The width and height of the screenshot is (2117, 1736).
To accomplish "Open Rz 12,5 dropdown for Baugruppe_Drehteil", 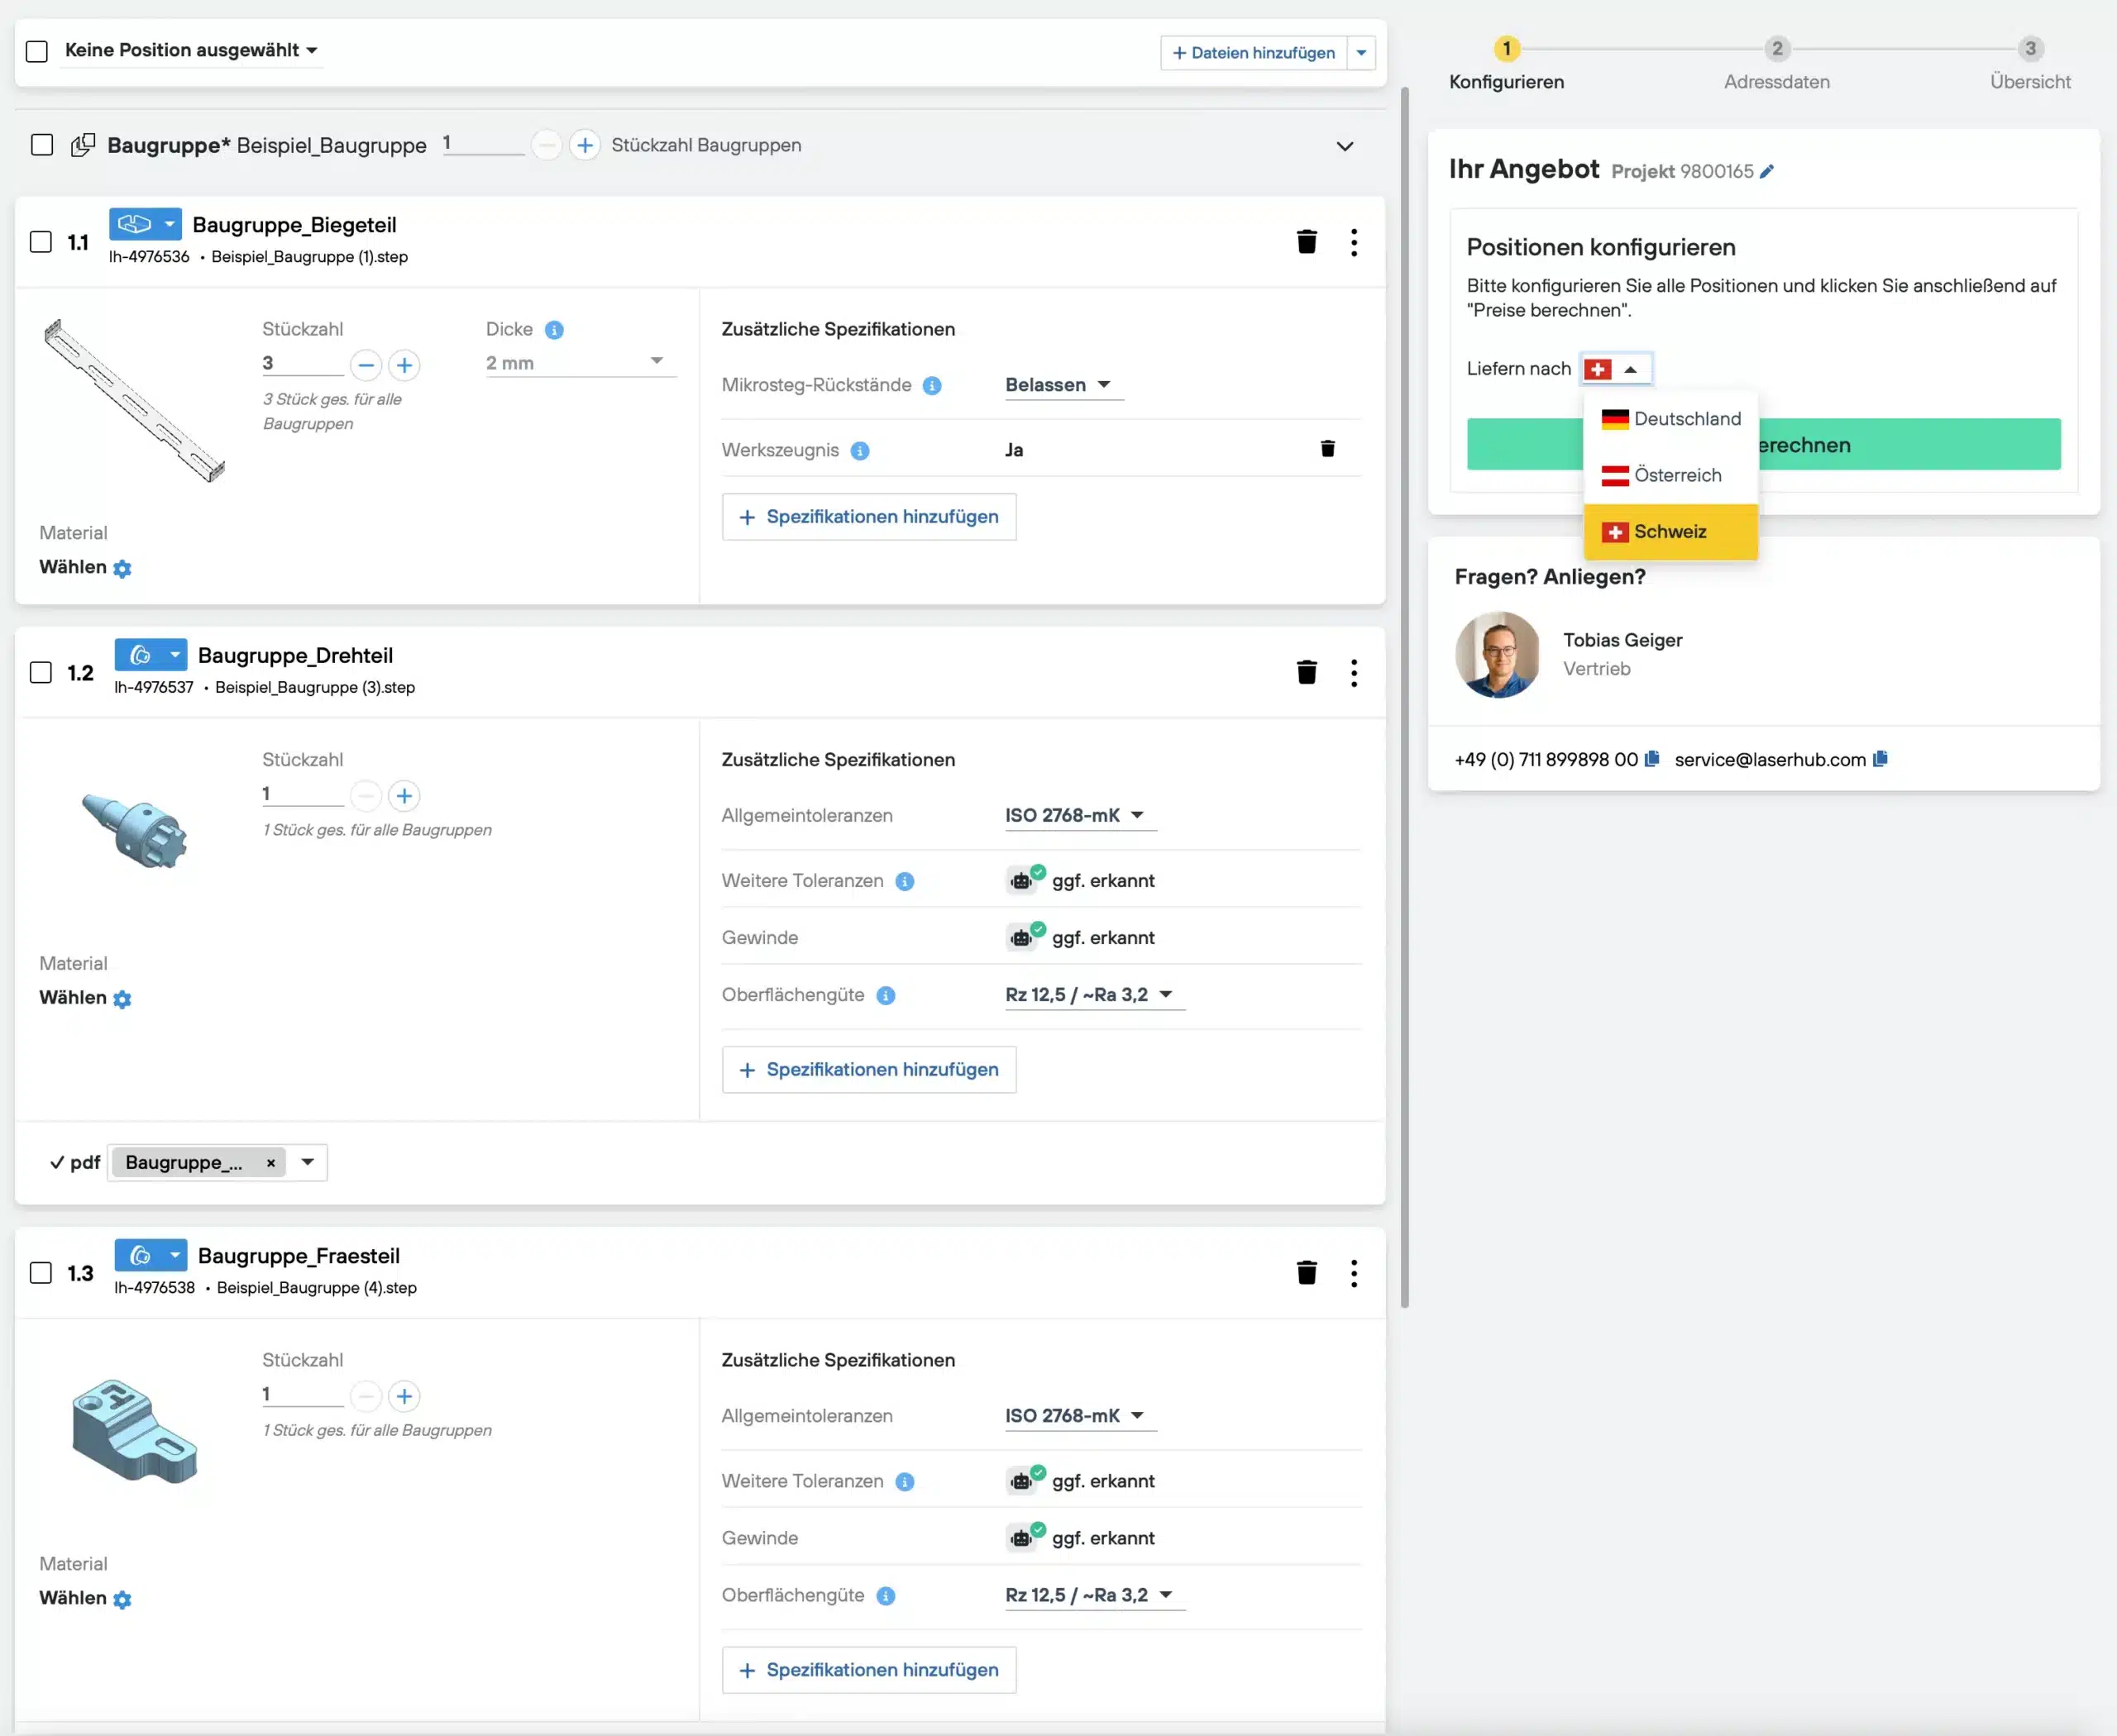I will 1095,995.
